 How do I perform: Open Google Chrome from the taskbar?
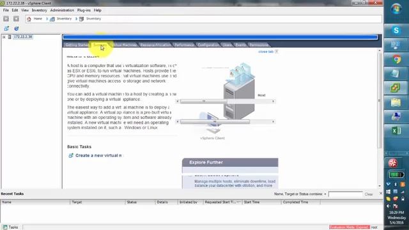point(396,59)
